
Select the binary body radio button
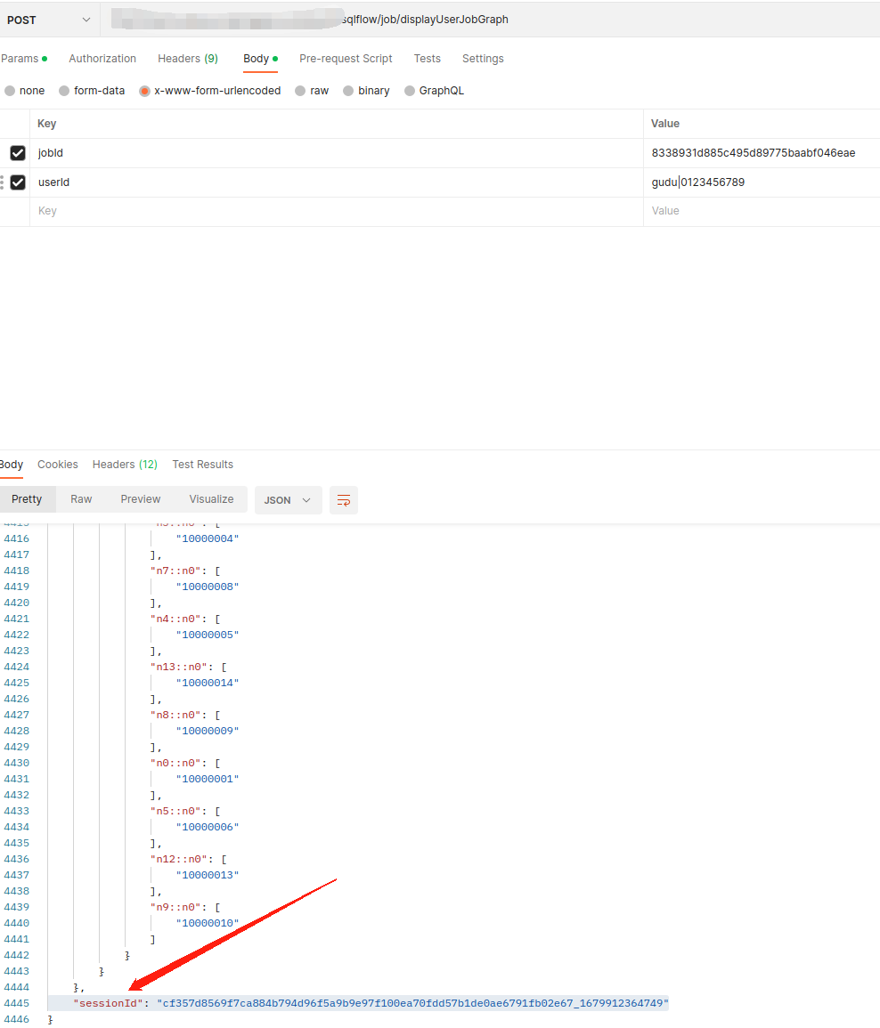(x=349, y=91)
